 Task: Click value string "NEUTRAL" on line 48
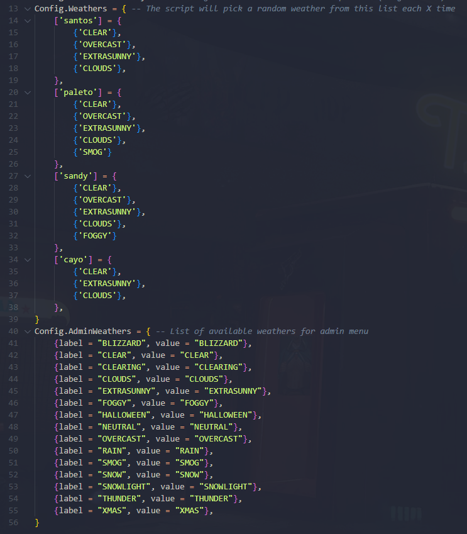(211, 427)
